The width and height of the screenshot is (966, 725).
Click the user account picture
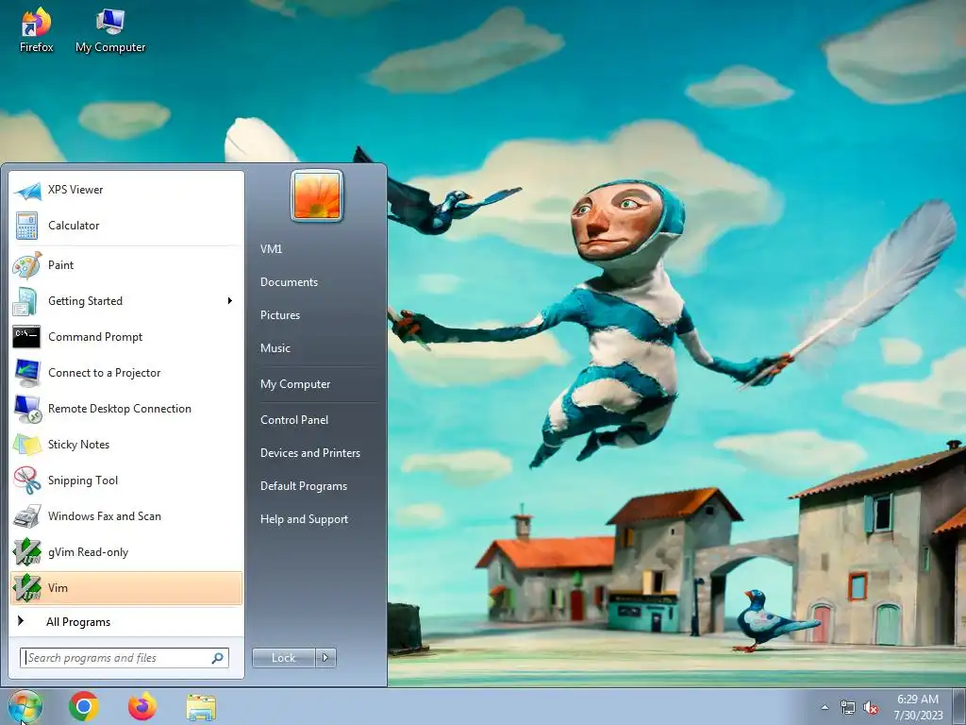pyautogui.click(x=317, y=196)
